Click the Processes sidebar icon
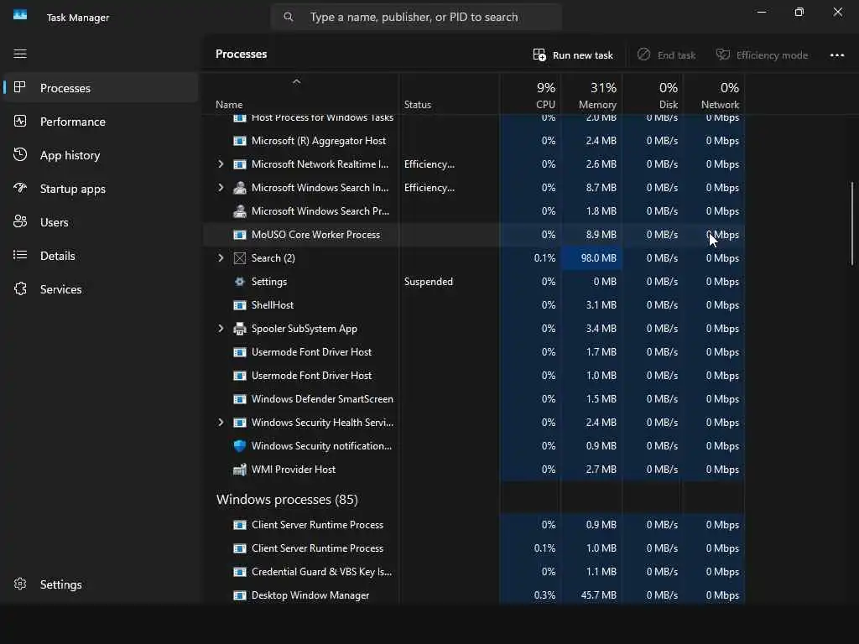Image resolution: width=859 pixels, height=644 pixels. pos(20,87)
